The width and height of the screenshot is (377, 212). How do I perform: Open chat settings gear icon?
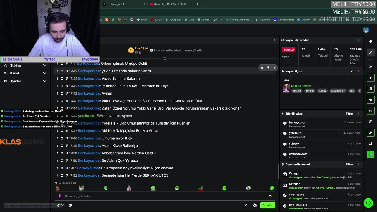(246, 206)
